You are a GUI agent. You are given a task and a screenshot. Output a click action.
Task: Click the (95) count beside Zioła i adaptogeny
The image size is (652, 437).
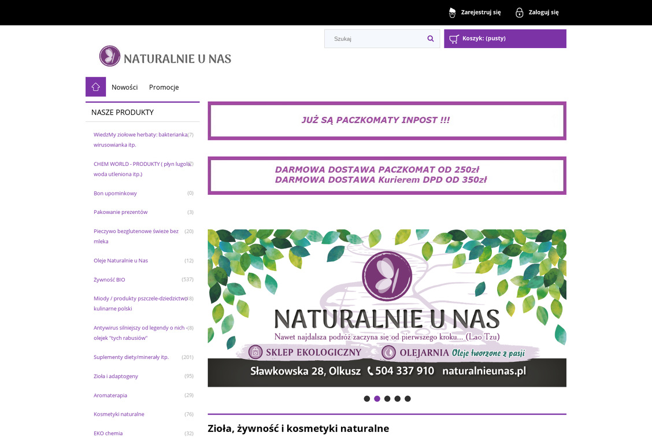coord(189,376)
